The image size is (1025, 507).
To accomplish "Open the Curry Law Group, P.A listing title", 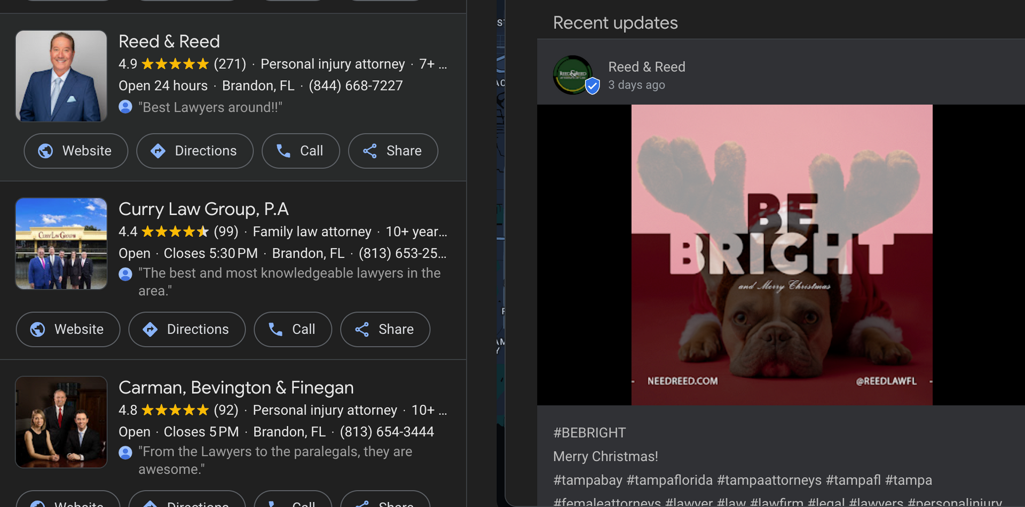I will [x=203, y=209].
